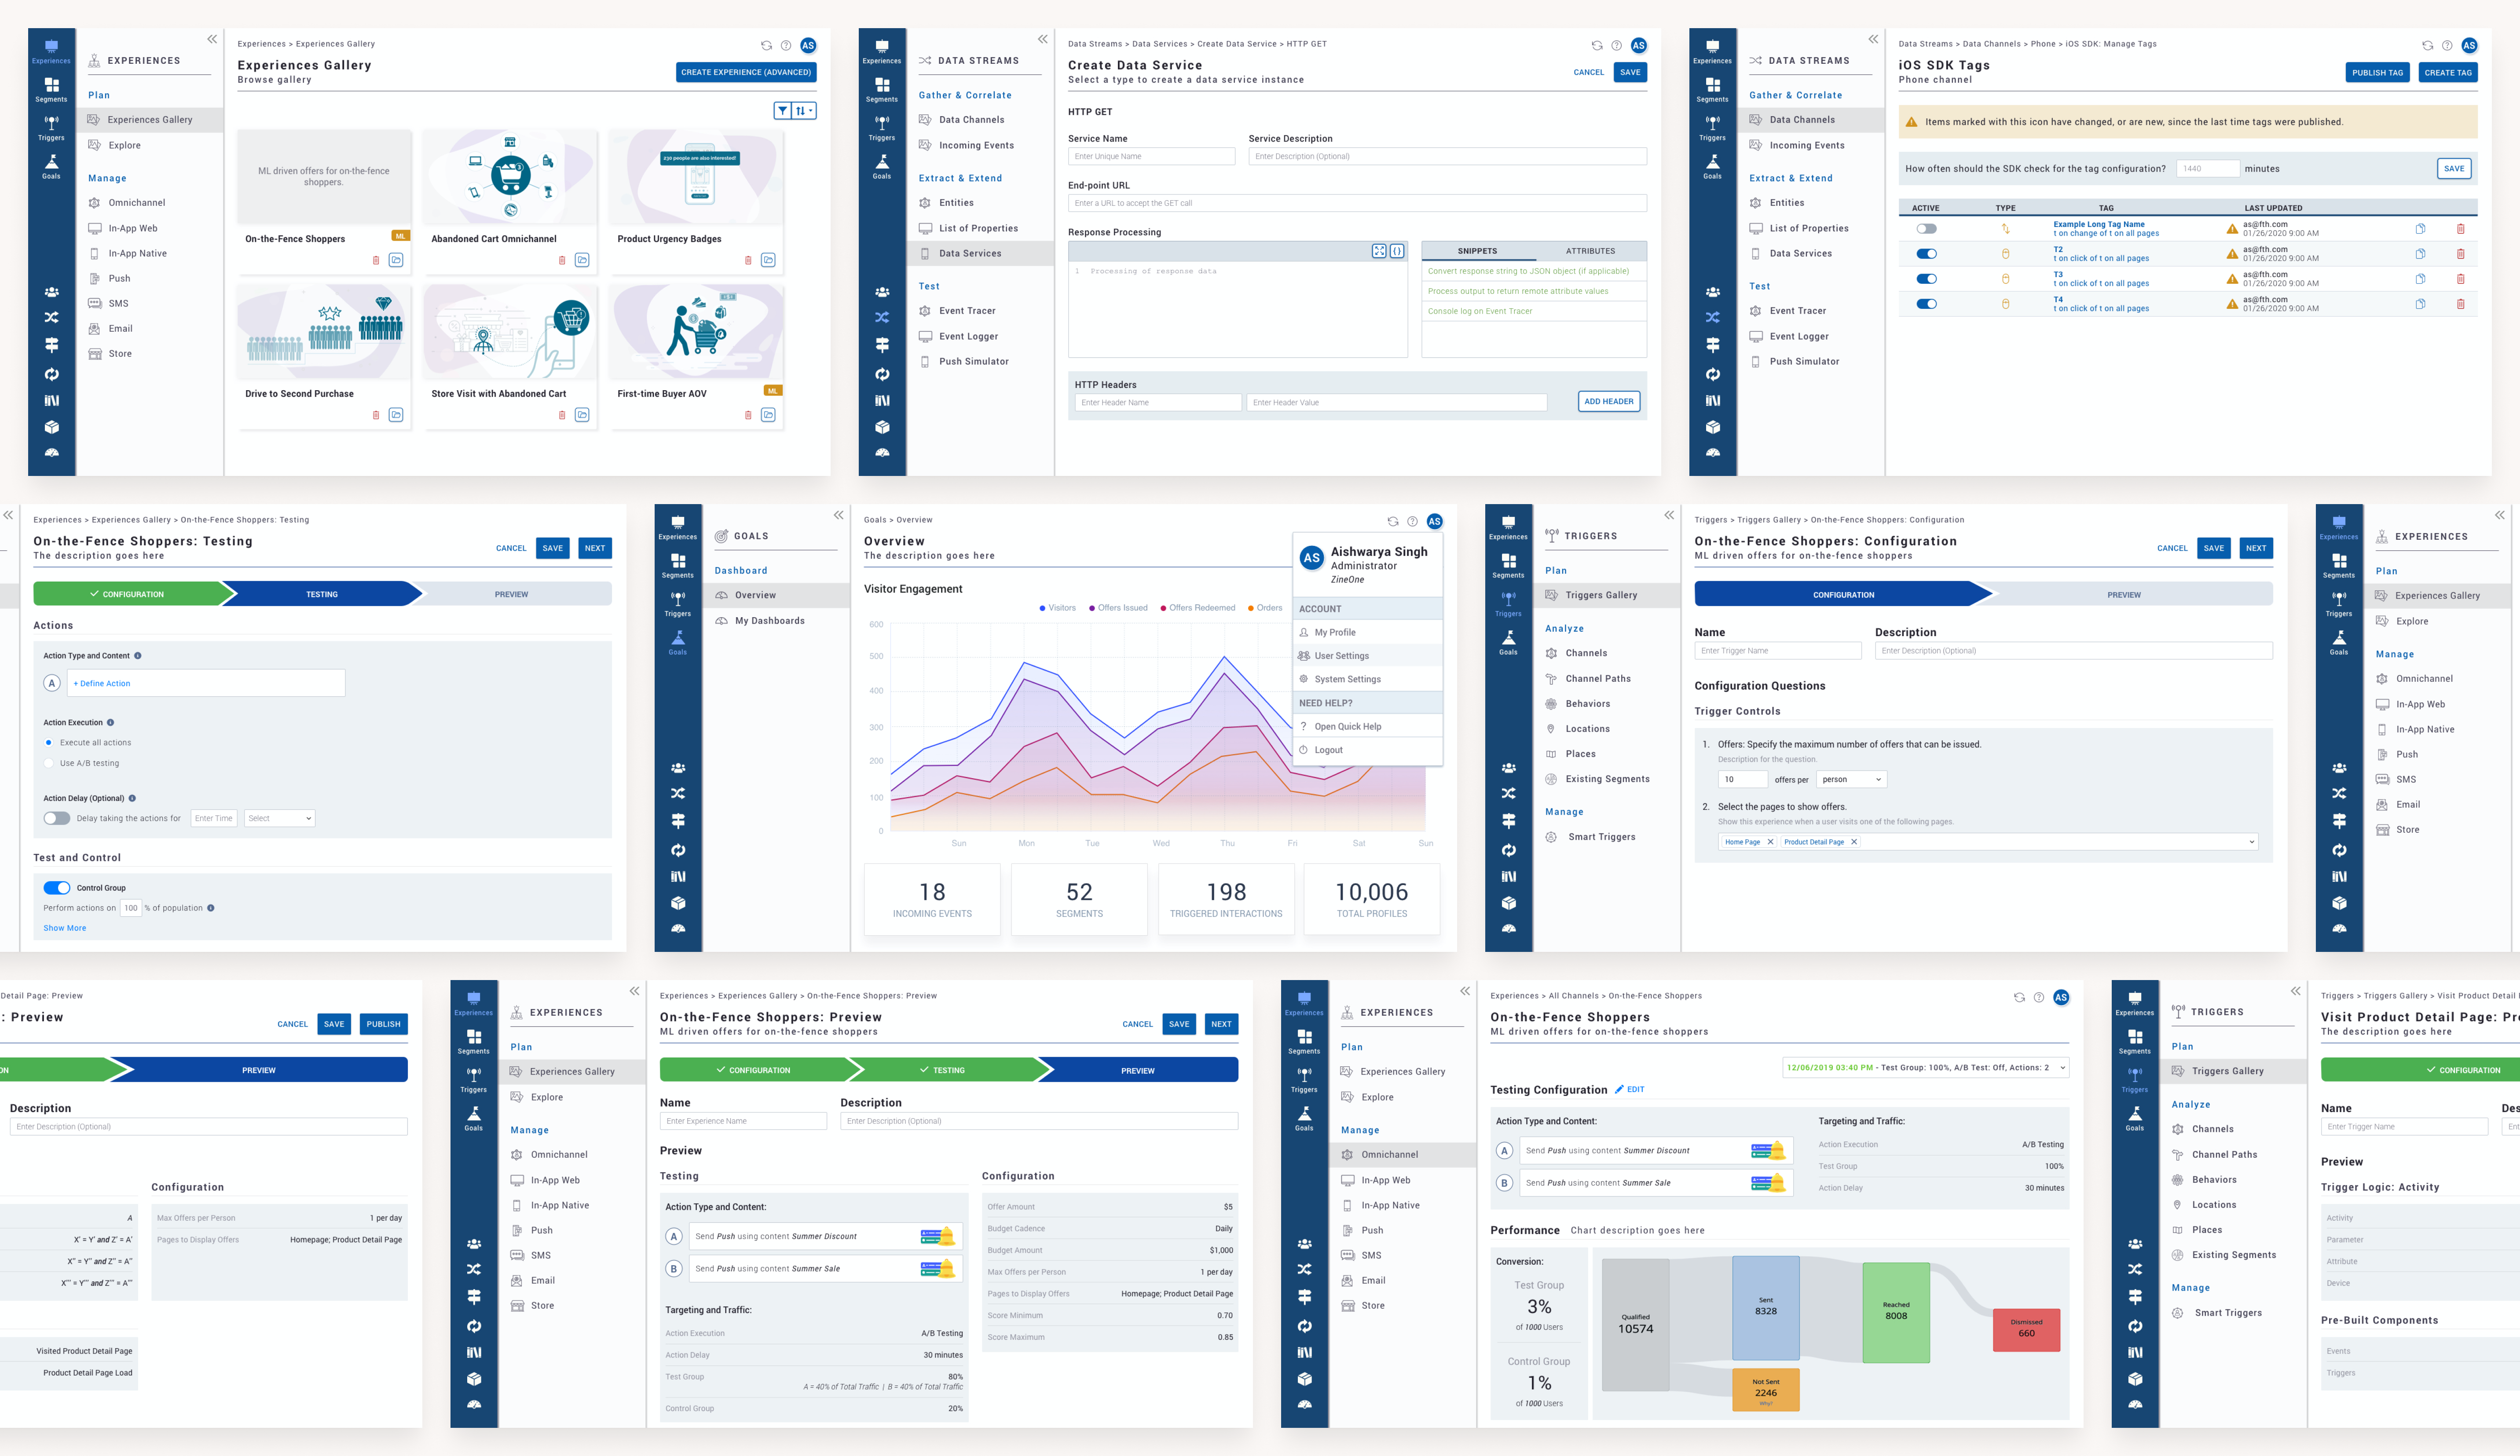Open My Profile in account menu
The height and width of the screenshot is (1456, 2520).
(1367, 632)
